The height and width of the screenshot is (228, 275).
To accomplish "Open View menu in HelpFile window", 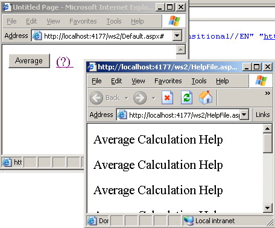I will [x=138, y=81].
